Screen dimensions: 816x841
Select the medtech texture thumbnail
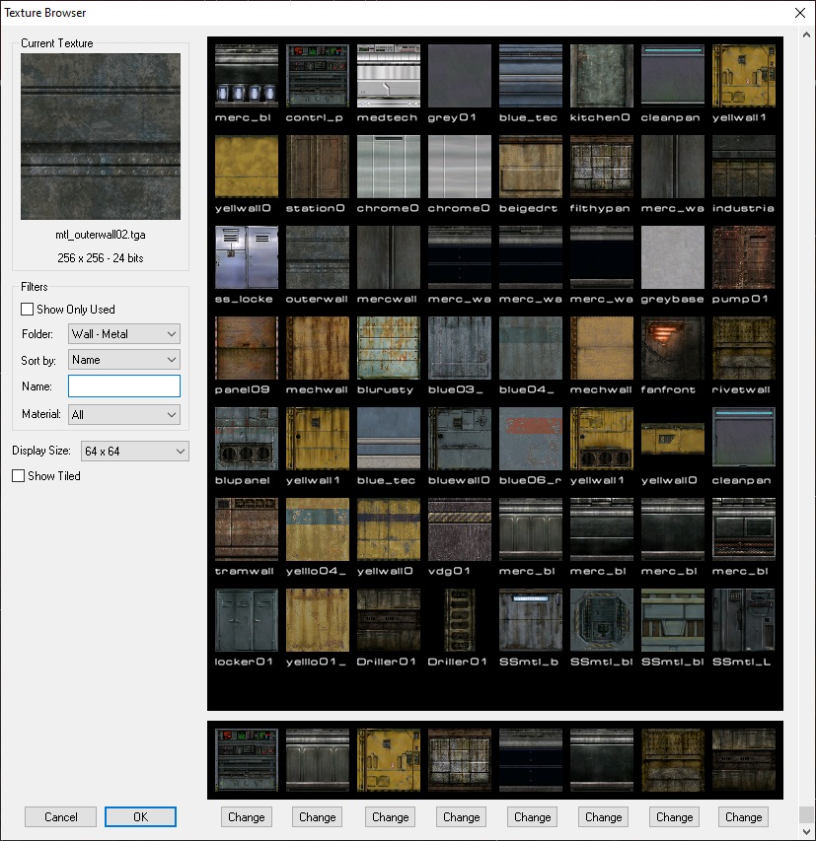(x=389, y=76)
